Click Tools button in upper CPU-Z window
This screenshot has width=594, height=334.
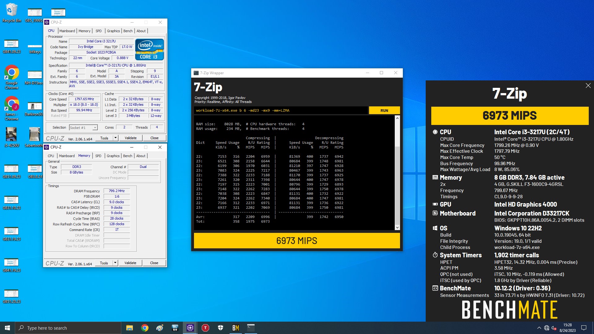point(104,138)
